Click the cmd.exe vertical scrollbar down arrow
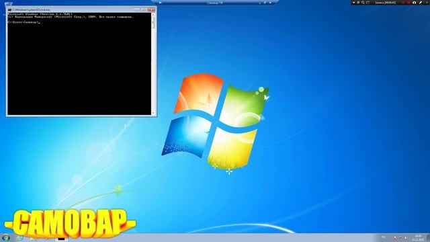Screen dimensions: 430x242 click(x=153, y=113)
